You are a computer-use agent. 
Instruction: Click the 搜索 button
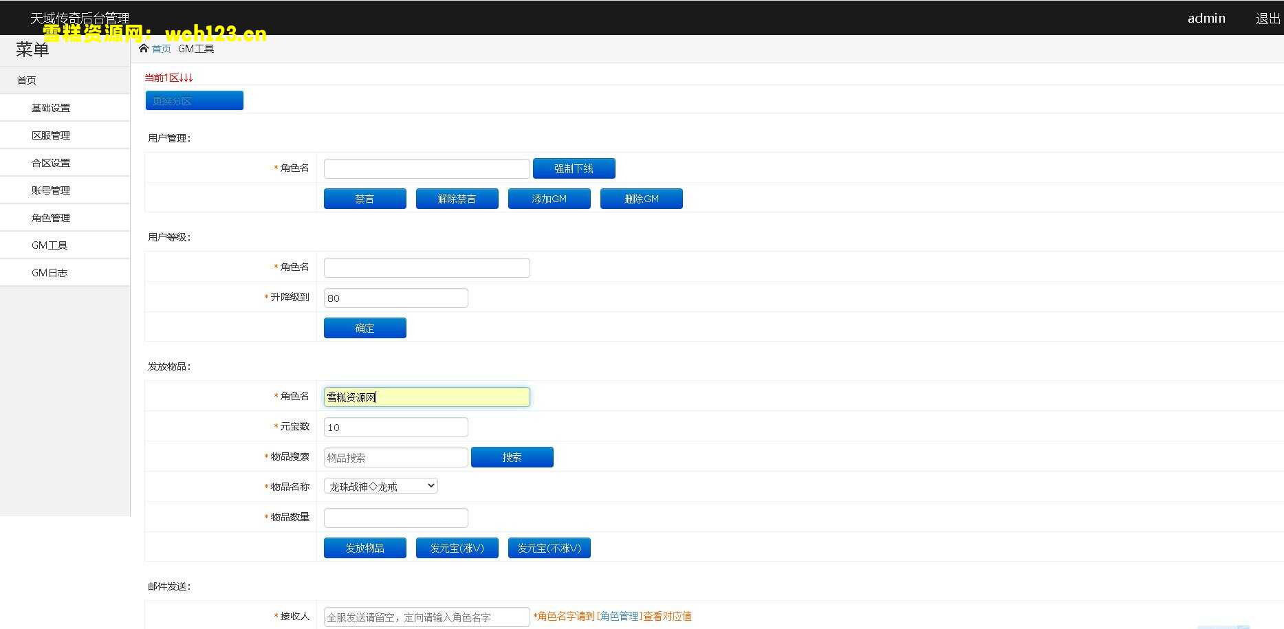[x=512, y=457]
